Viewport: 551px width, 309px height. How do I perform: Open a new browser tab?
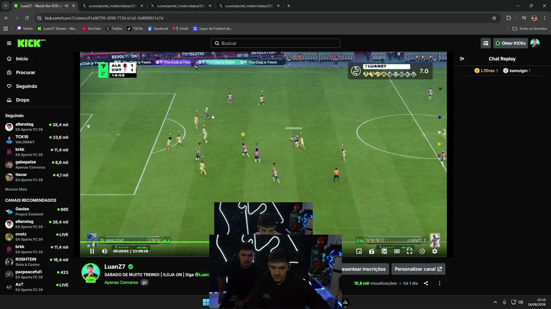[x=288, y=6]
